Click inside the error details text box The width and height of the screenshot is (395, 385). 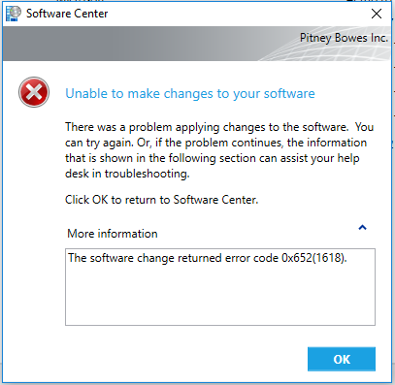point(220,287)
